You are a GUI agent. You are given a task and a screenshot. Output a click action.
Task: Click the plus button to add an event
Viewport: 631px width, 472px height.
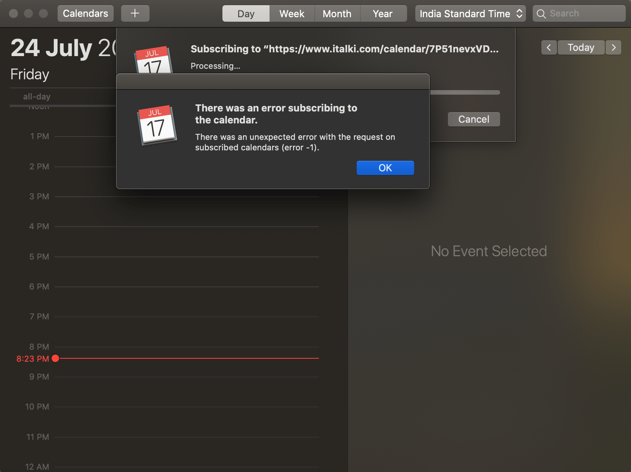(x=135, y=13)
